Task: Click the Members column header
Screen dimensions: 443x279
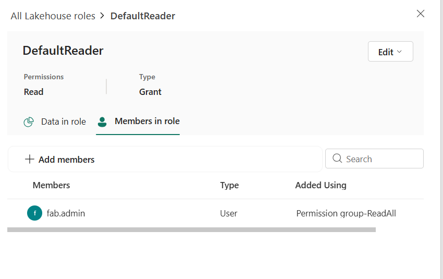Action: click(x=51, y=185)
